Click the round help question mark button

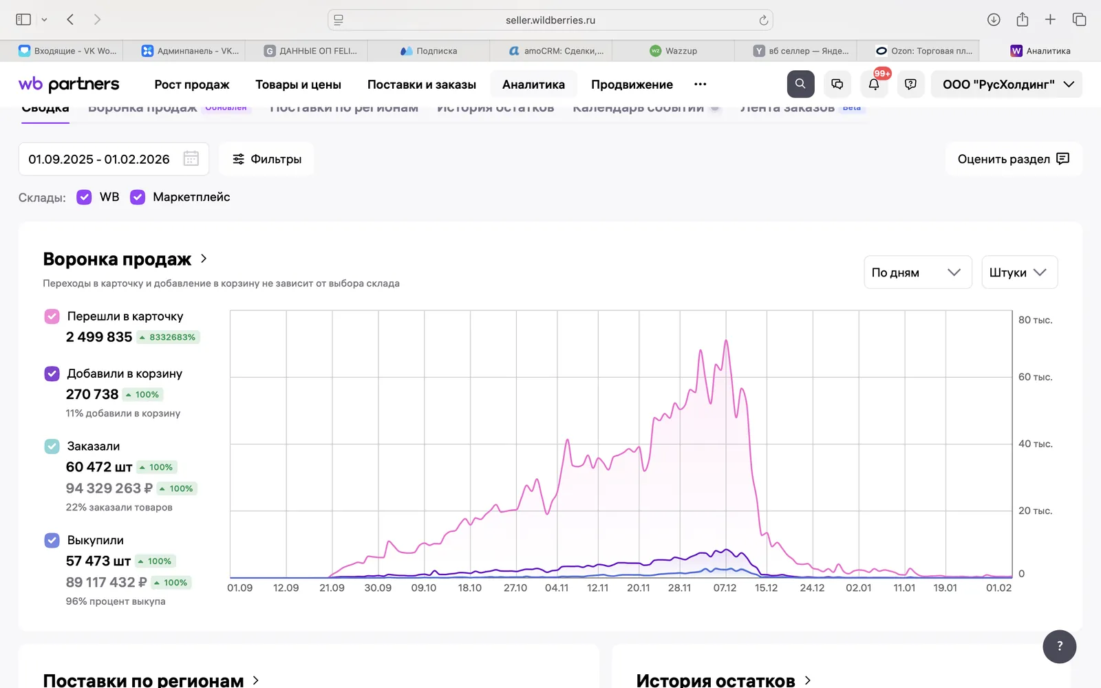(1060, 646)
